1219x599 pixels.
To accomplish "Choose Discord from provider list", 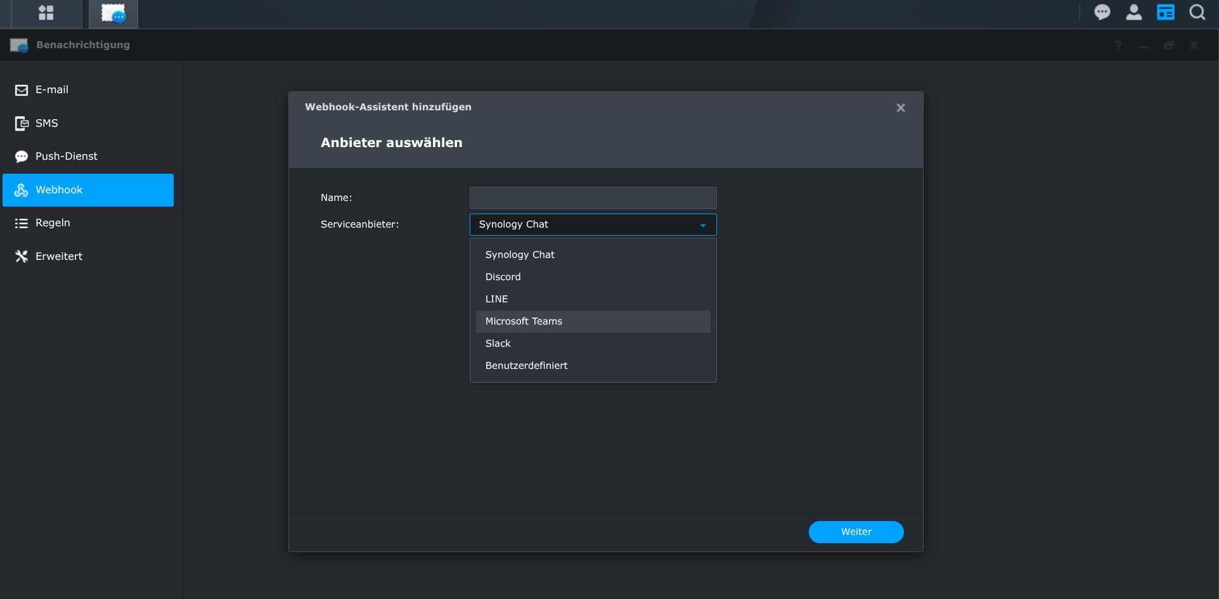I will click(x=503, y=277).
